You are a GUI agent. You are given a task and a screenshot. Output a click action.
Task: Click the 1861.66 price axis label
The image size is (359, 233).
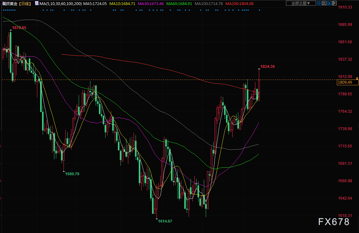point(345,42)
